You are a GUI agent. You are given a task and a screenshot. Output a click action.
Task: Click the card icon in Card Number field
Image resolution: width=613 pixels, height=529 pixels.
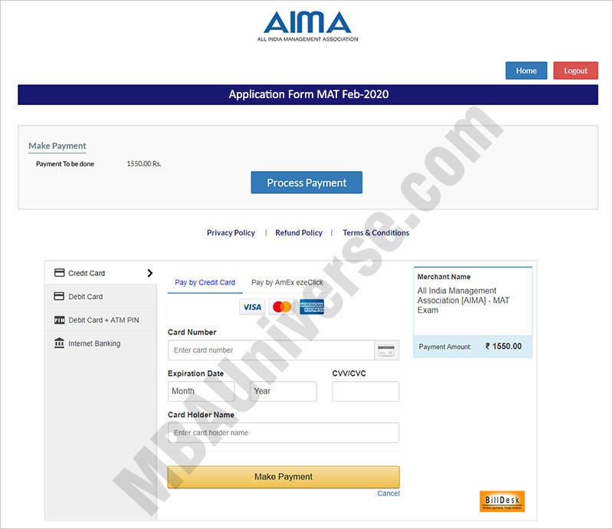click(x=386, y=350)
